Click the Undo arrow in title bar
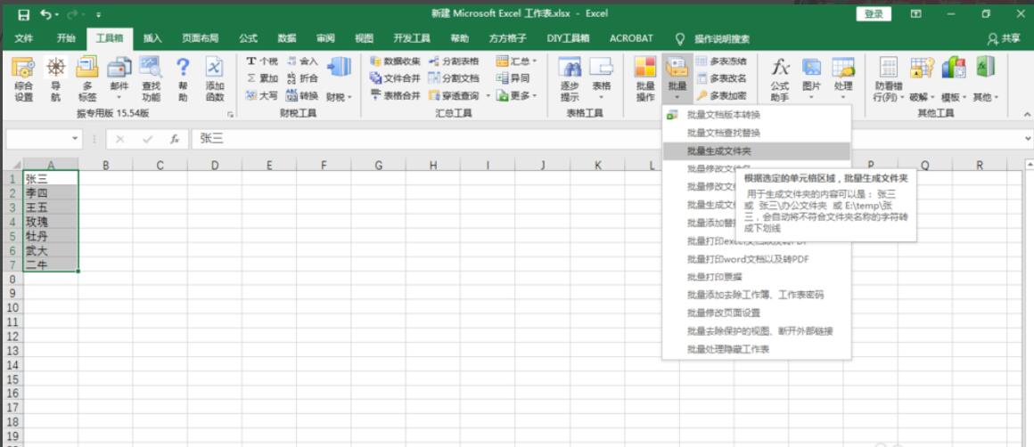The width and height of the screenshot is (1034, 447). click(45, 14)
